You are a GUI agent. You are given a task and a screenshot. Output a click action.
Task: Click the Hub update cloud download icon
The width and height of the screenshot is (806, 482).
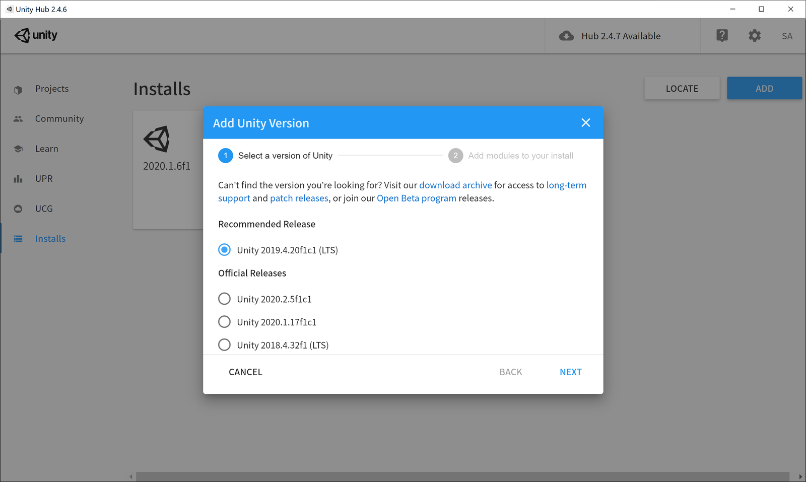coord(566,36)
